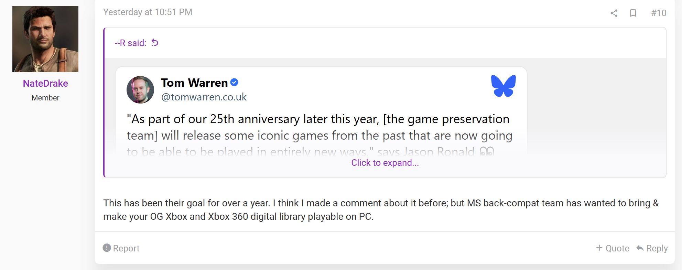Open Tom Warren's handle @tomwarren.co.uk

pos(204,97)
